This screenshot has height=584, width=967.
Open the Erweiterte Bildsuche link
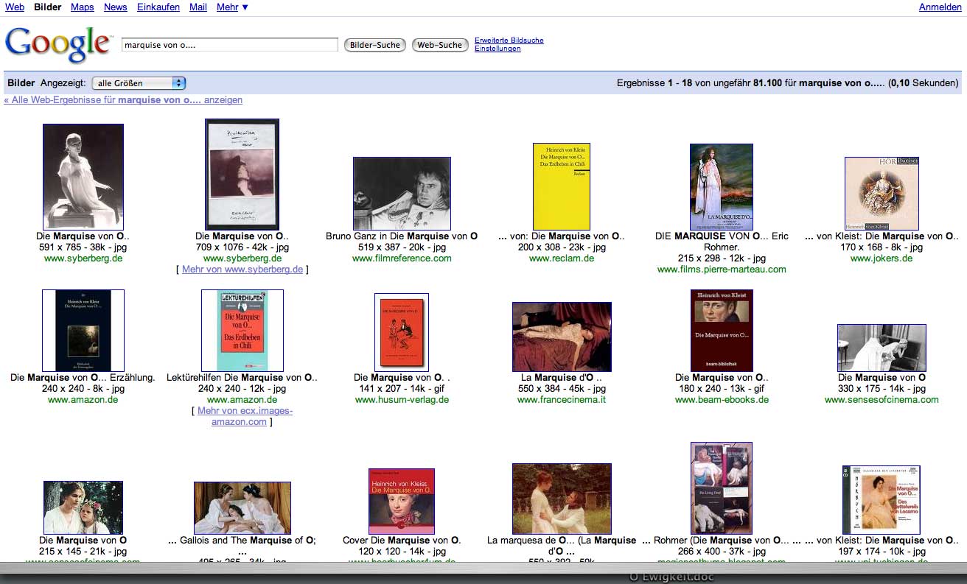(509, 41)
